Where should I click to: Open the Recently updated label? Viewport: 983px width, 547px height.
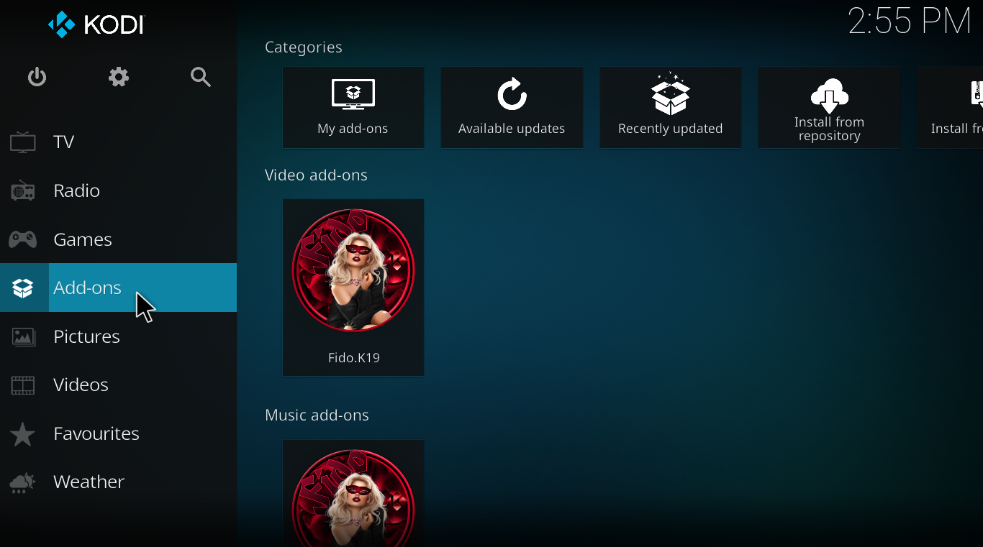[670, 129]
